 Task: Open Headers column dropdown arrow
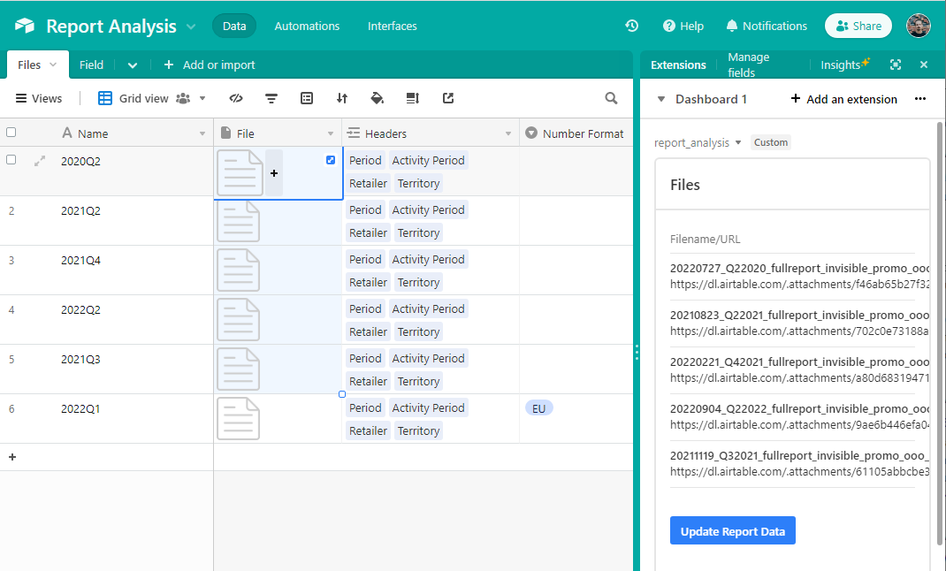coord(508,133)
